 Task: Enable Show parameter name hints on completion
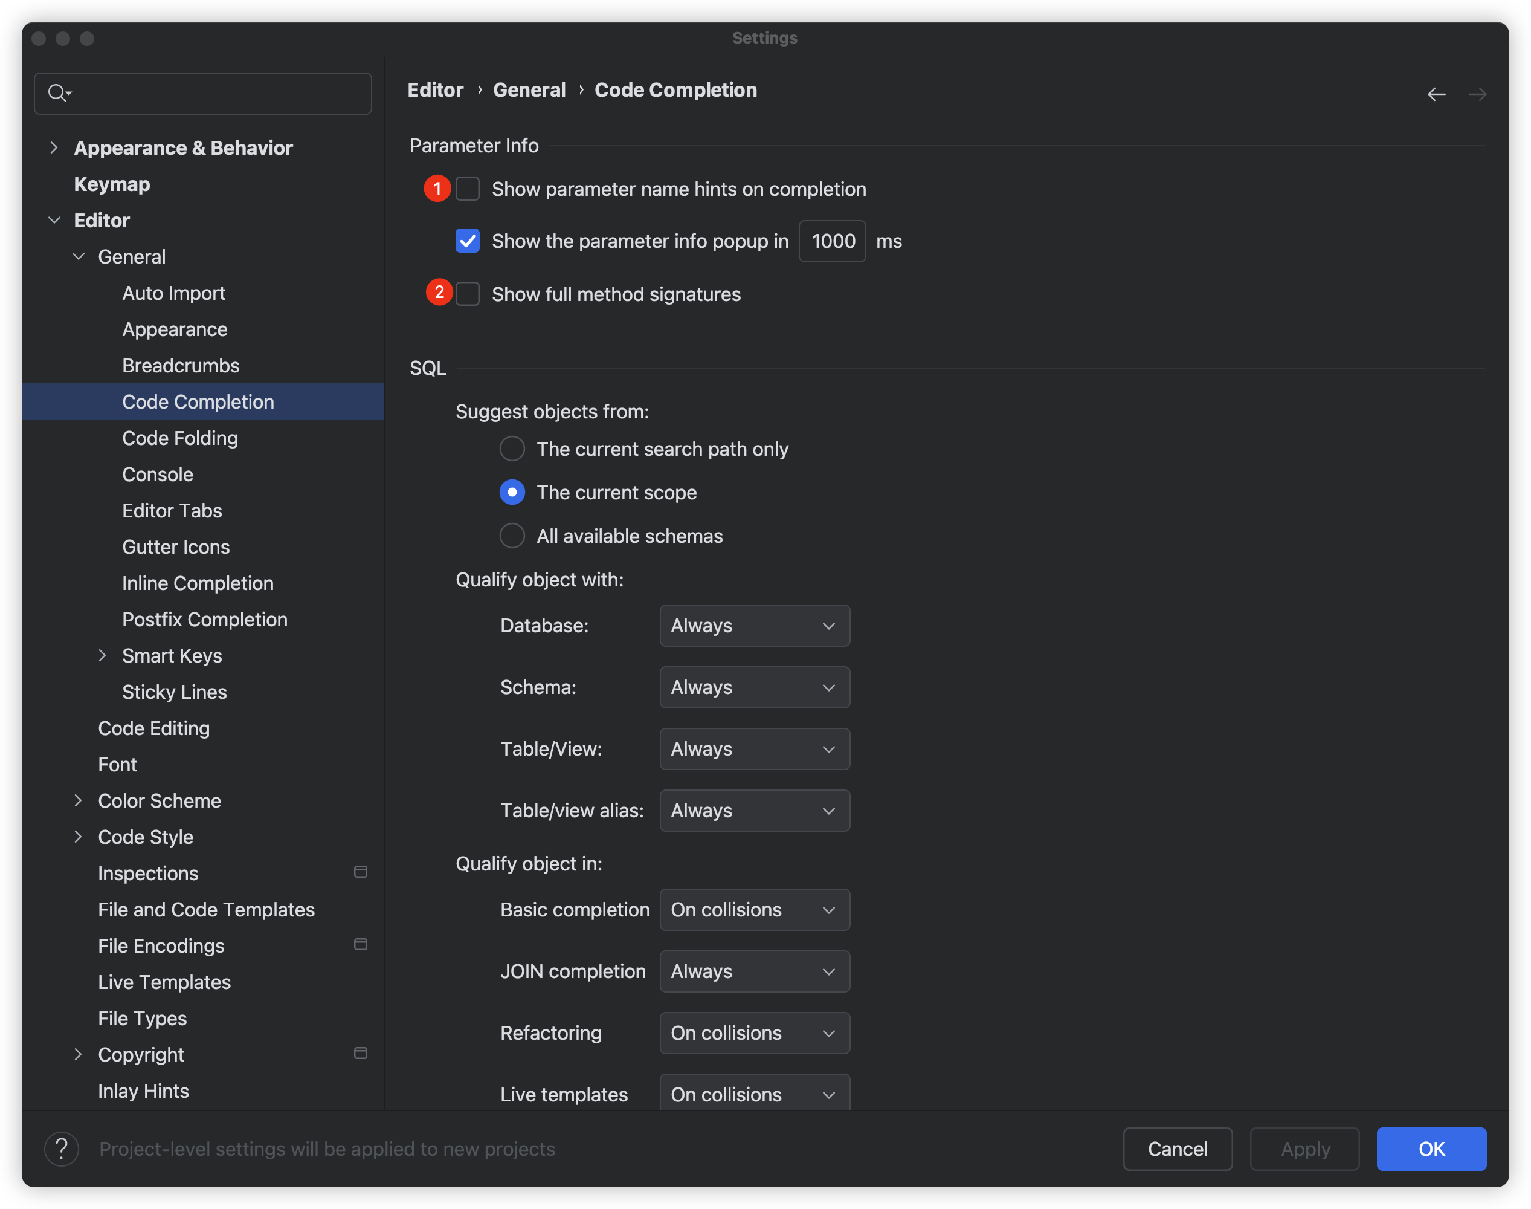click(468, 189)
